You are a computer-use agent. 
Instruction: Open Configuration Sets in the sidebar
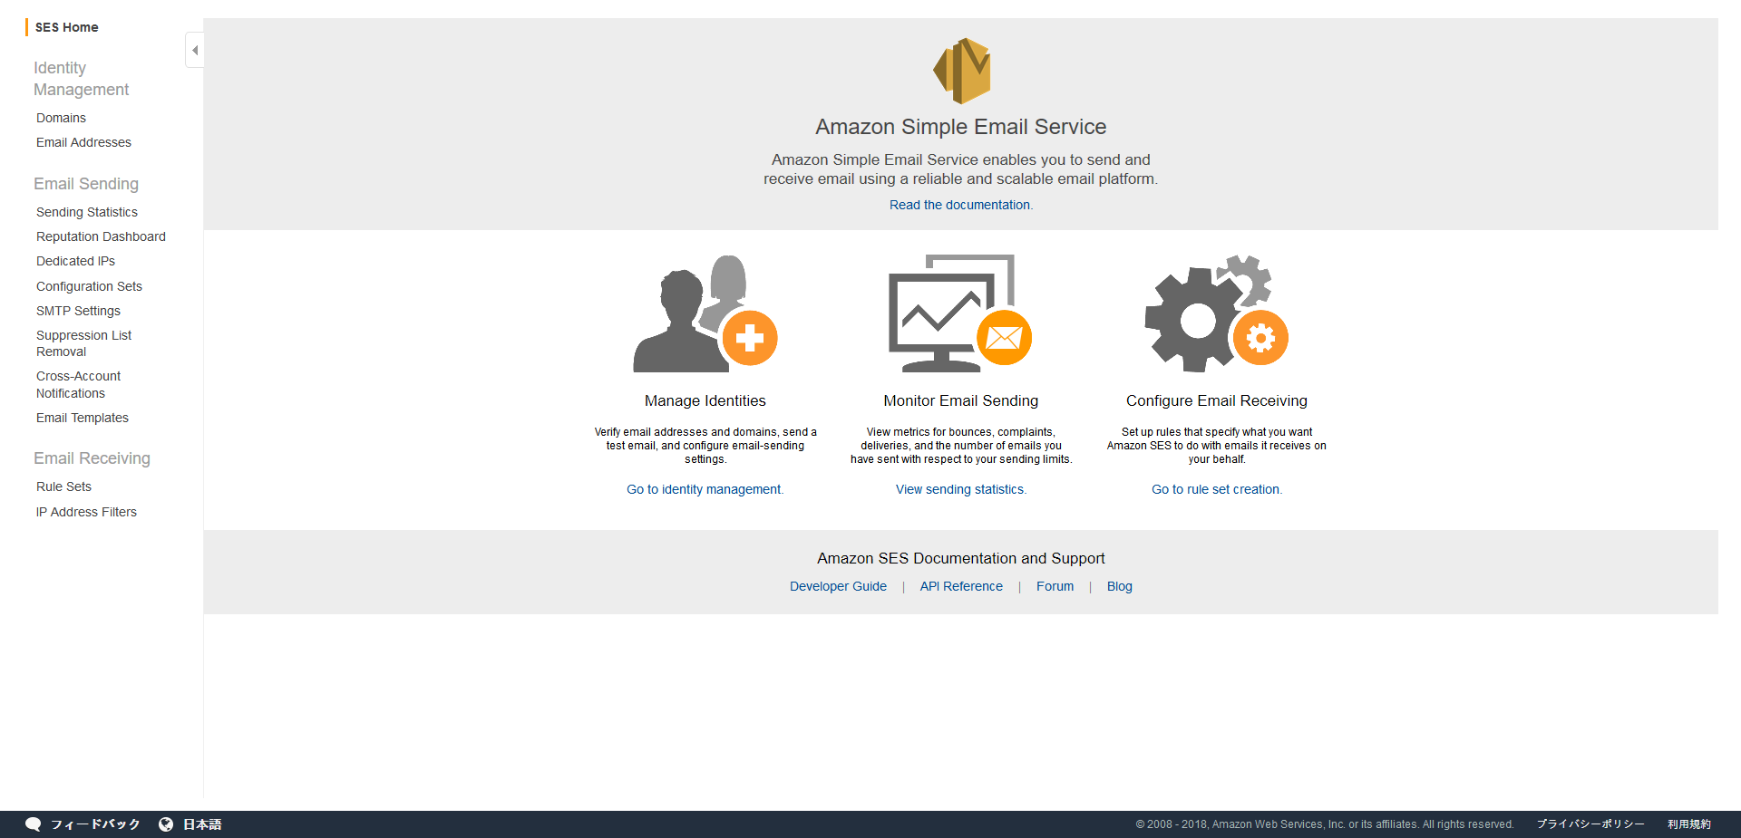[x=89, y=286]
